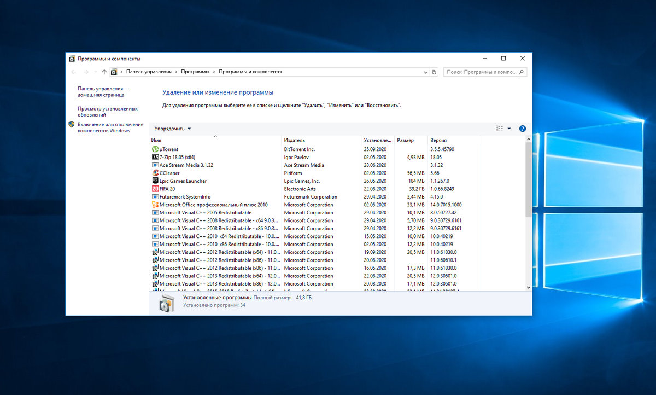The image size is (656, 395).
Task: Select Microsoft Office 2010 icon
Action: tap(155, 205)
